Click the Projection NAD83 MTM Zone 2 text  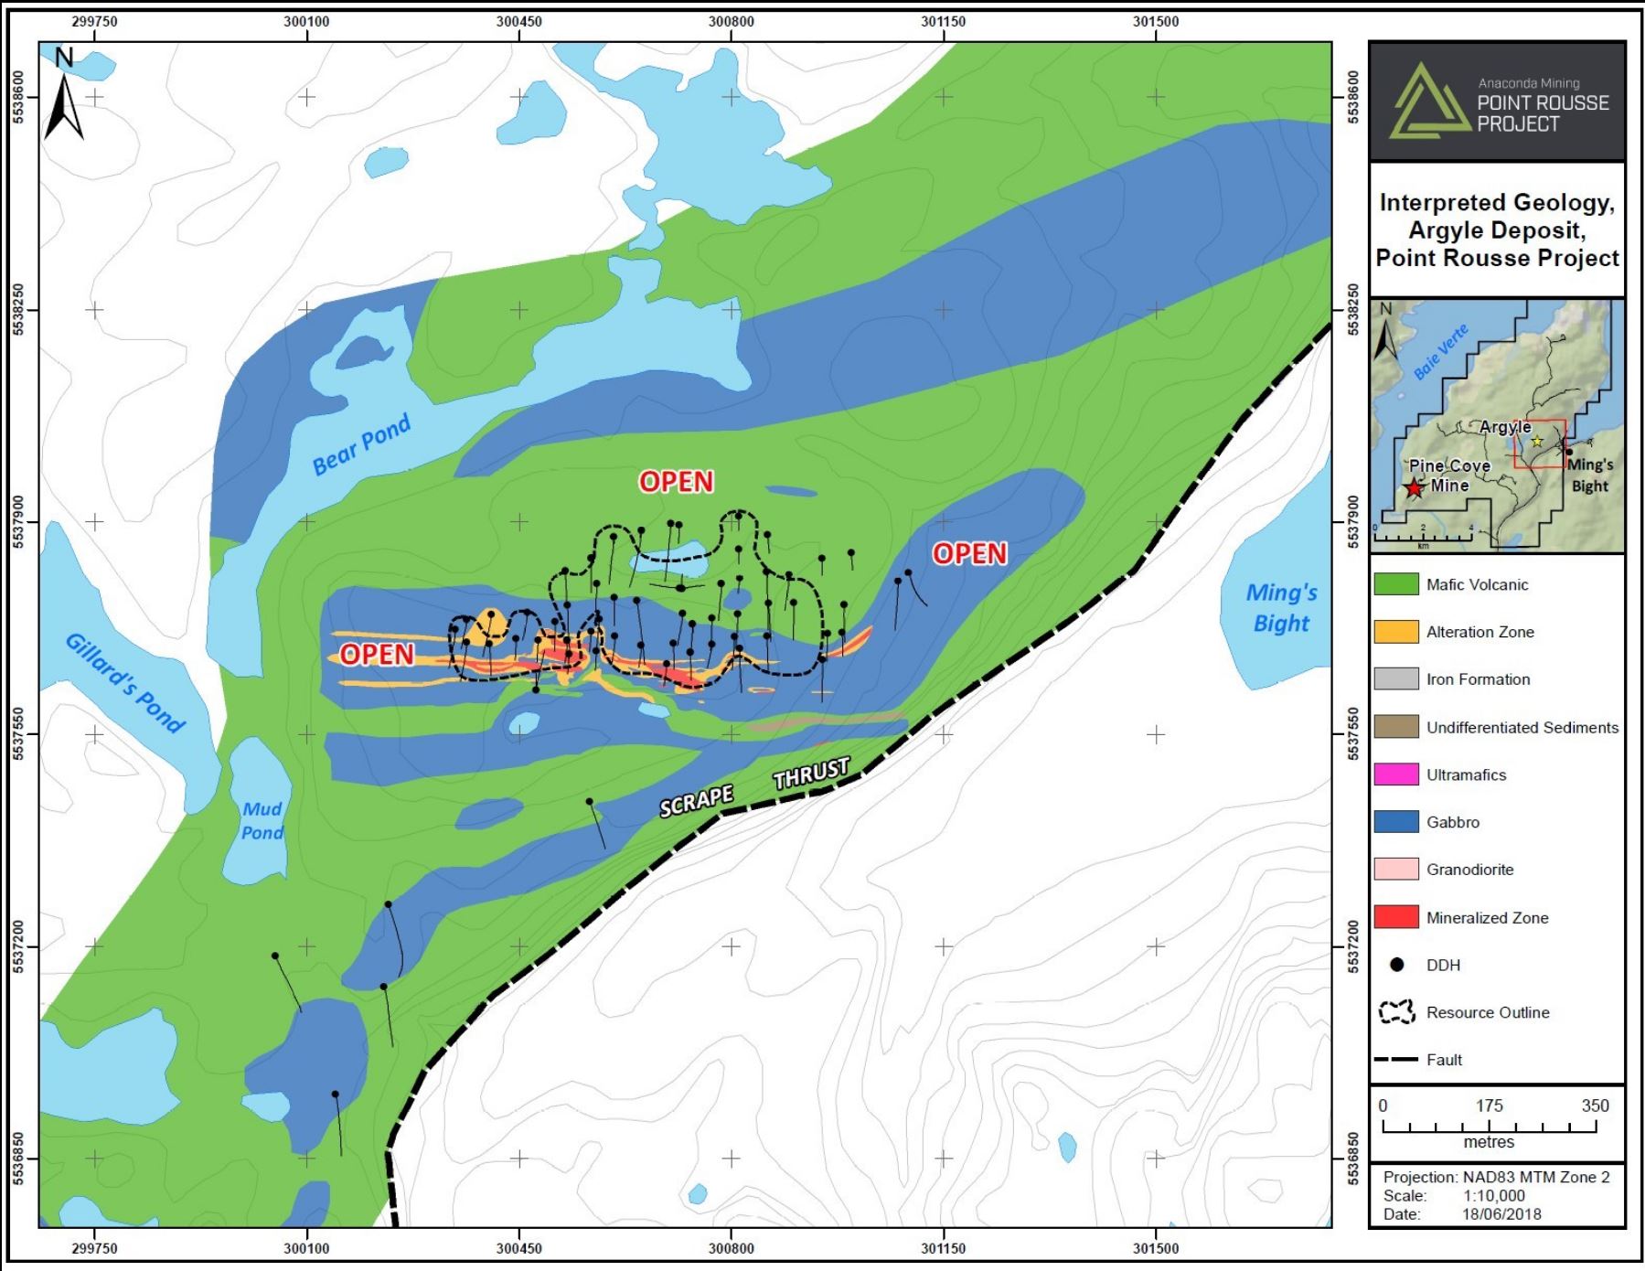(x=1496, y=1177)
